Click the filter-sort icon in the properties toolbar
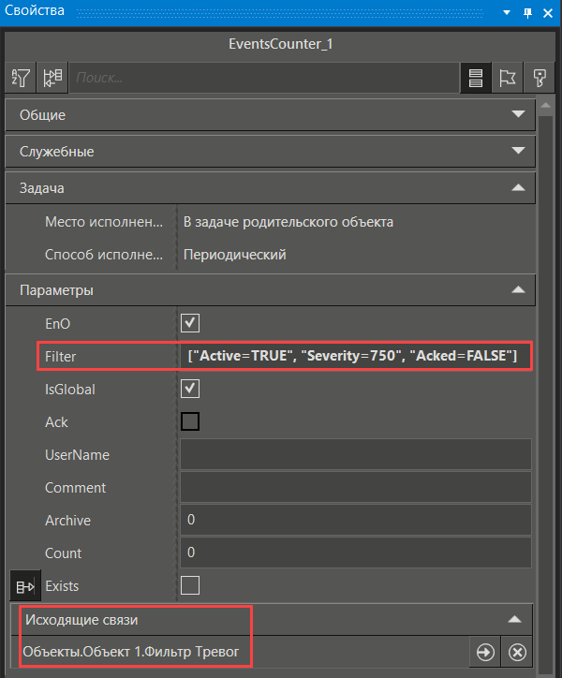This screenshot has height=678, width=562. click(x=21, y=78)
